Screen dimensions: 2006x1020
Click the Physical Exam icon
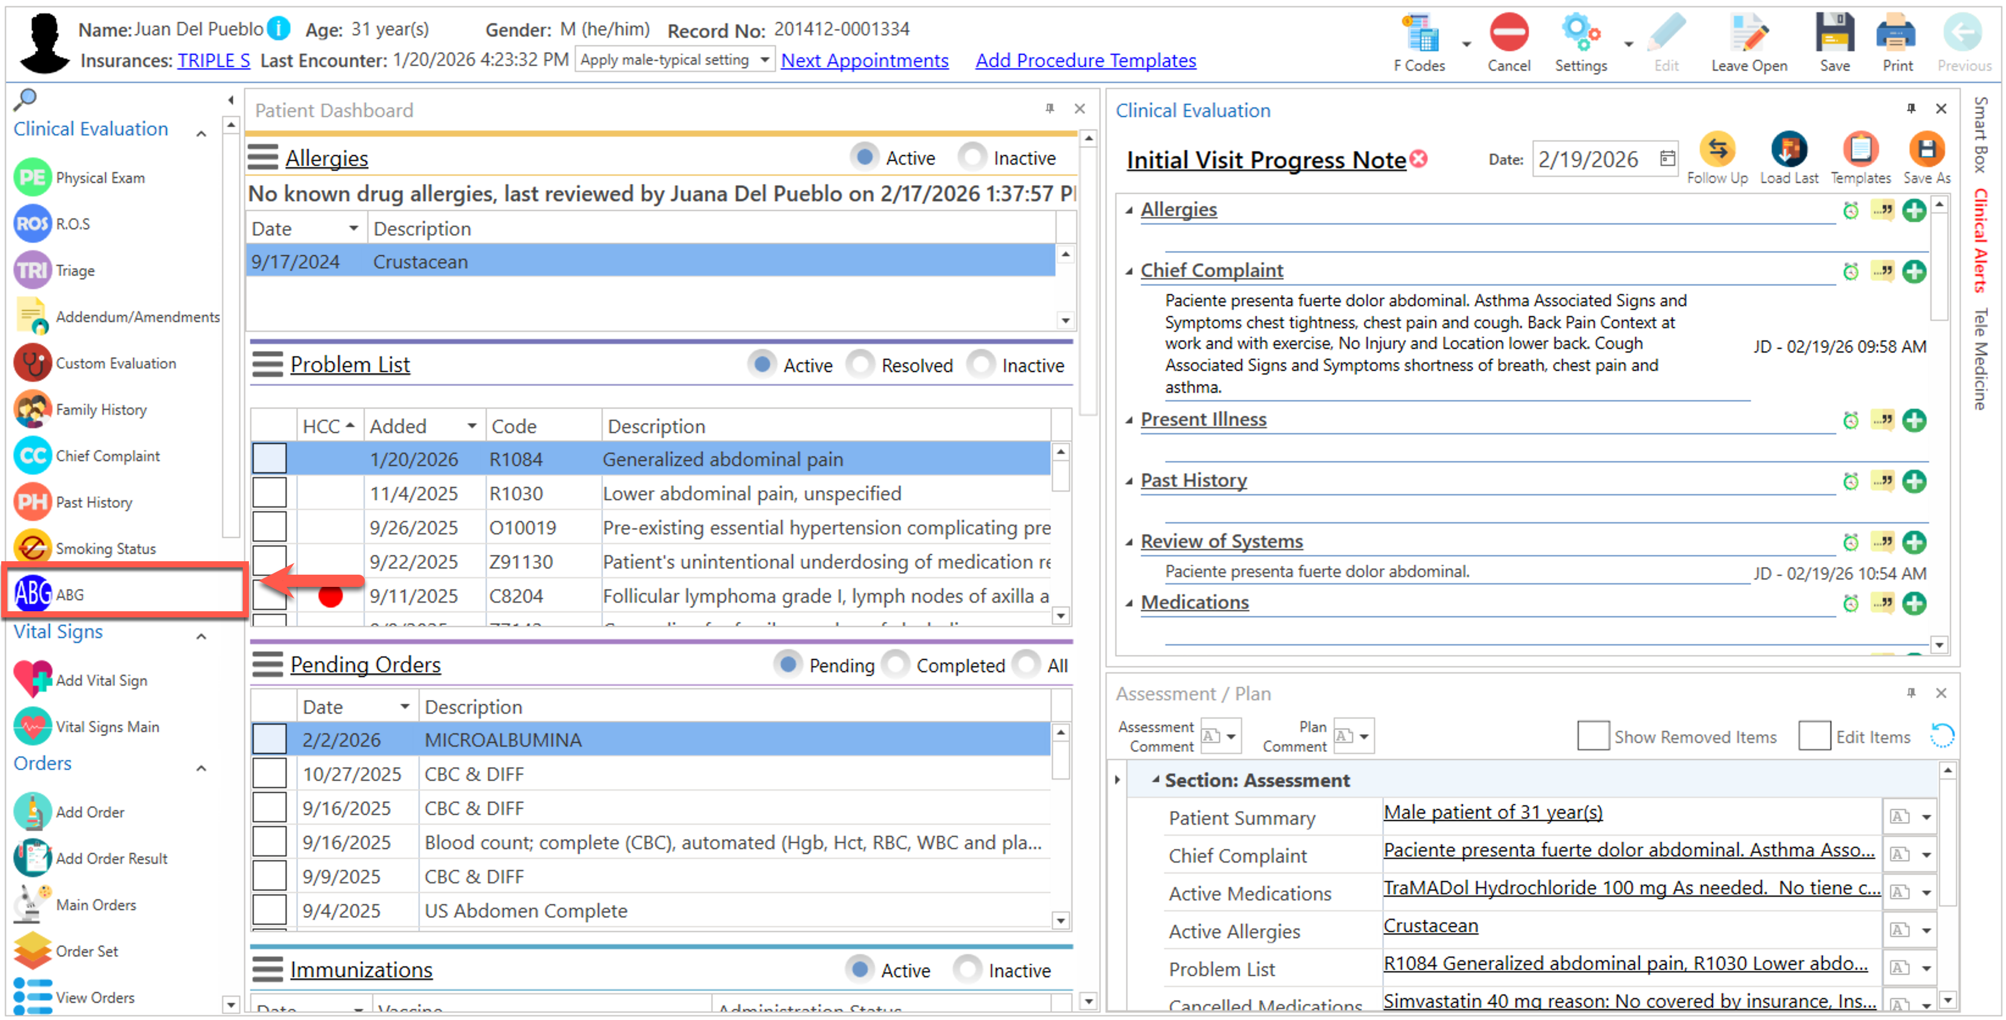click(x=33, y=178)
